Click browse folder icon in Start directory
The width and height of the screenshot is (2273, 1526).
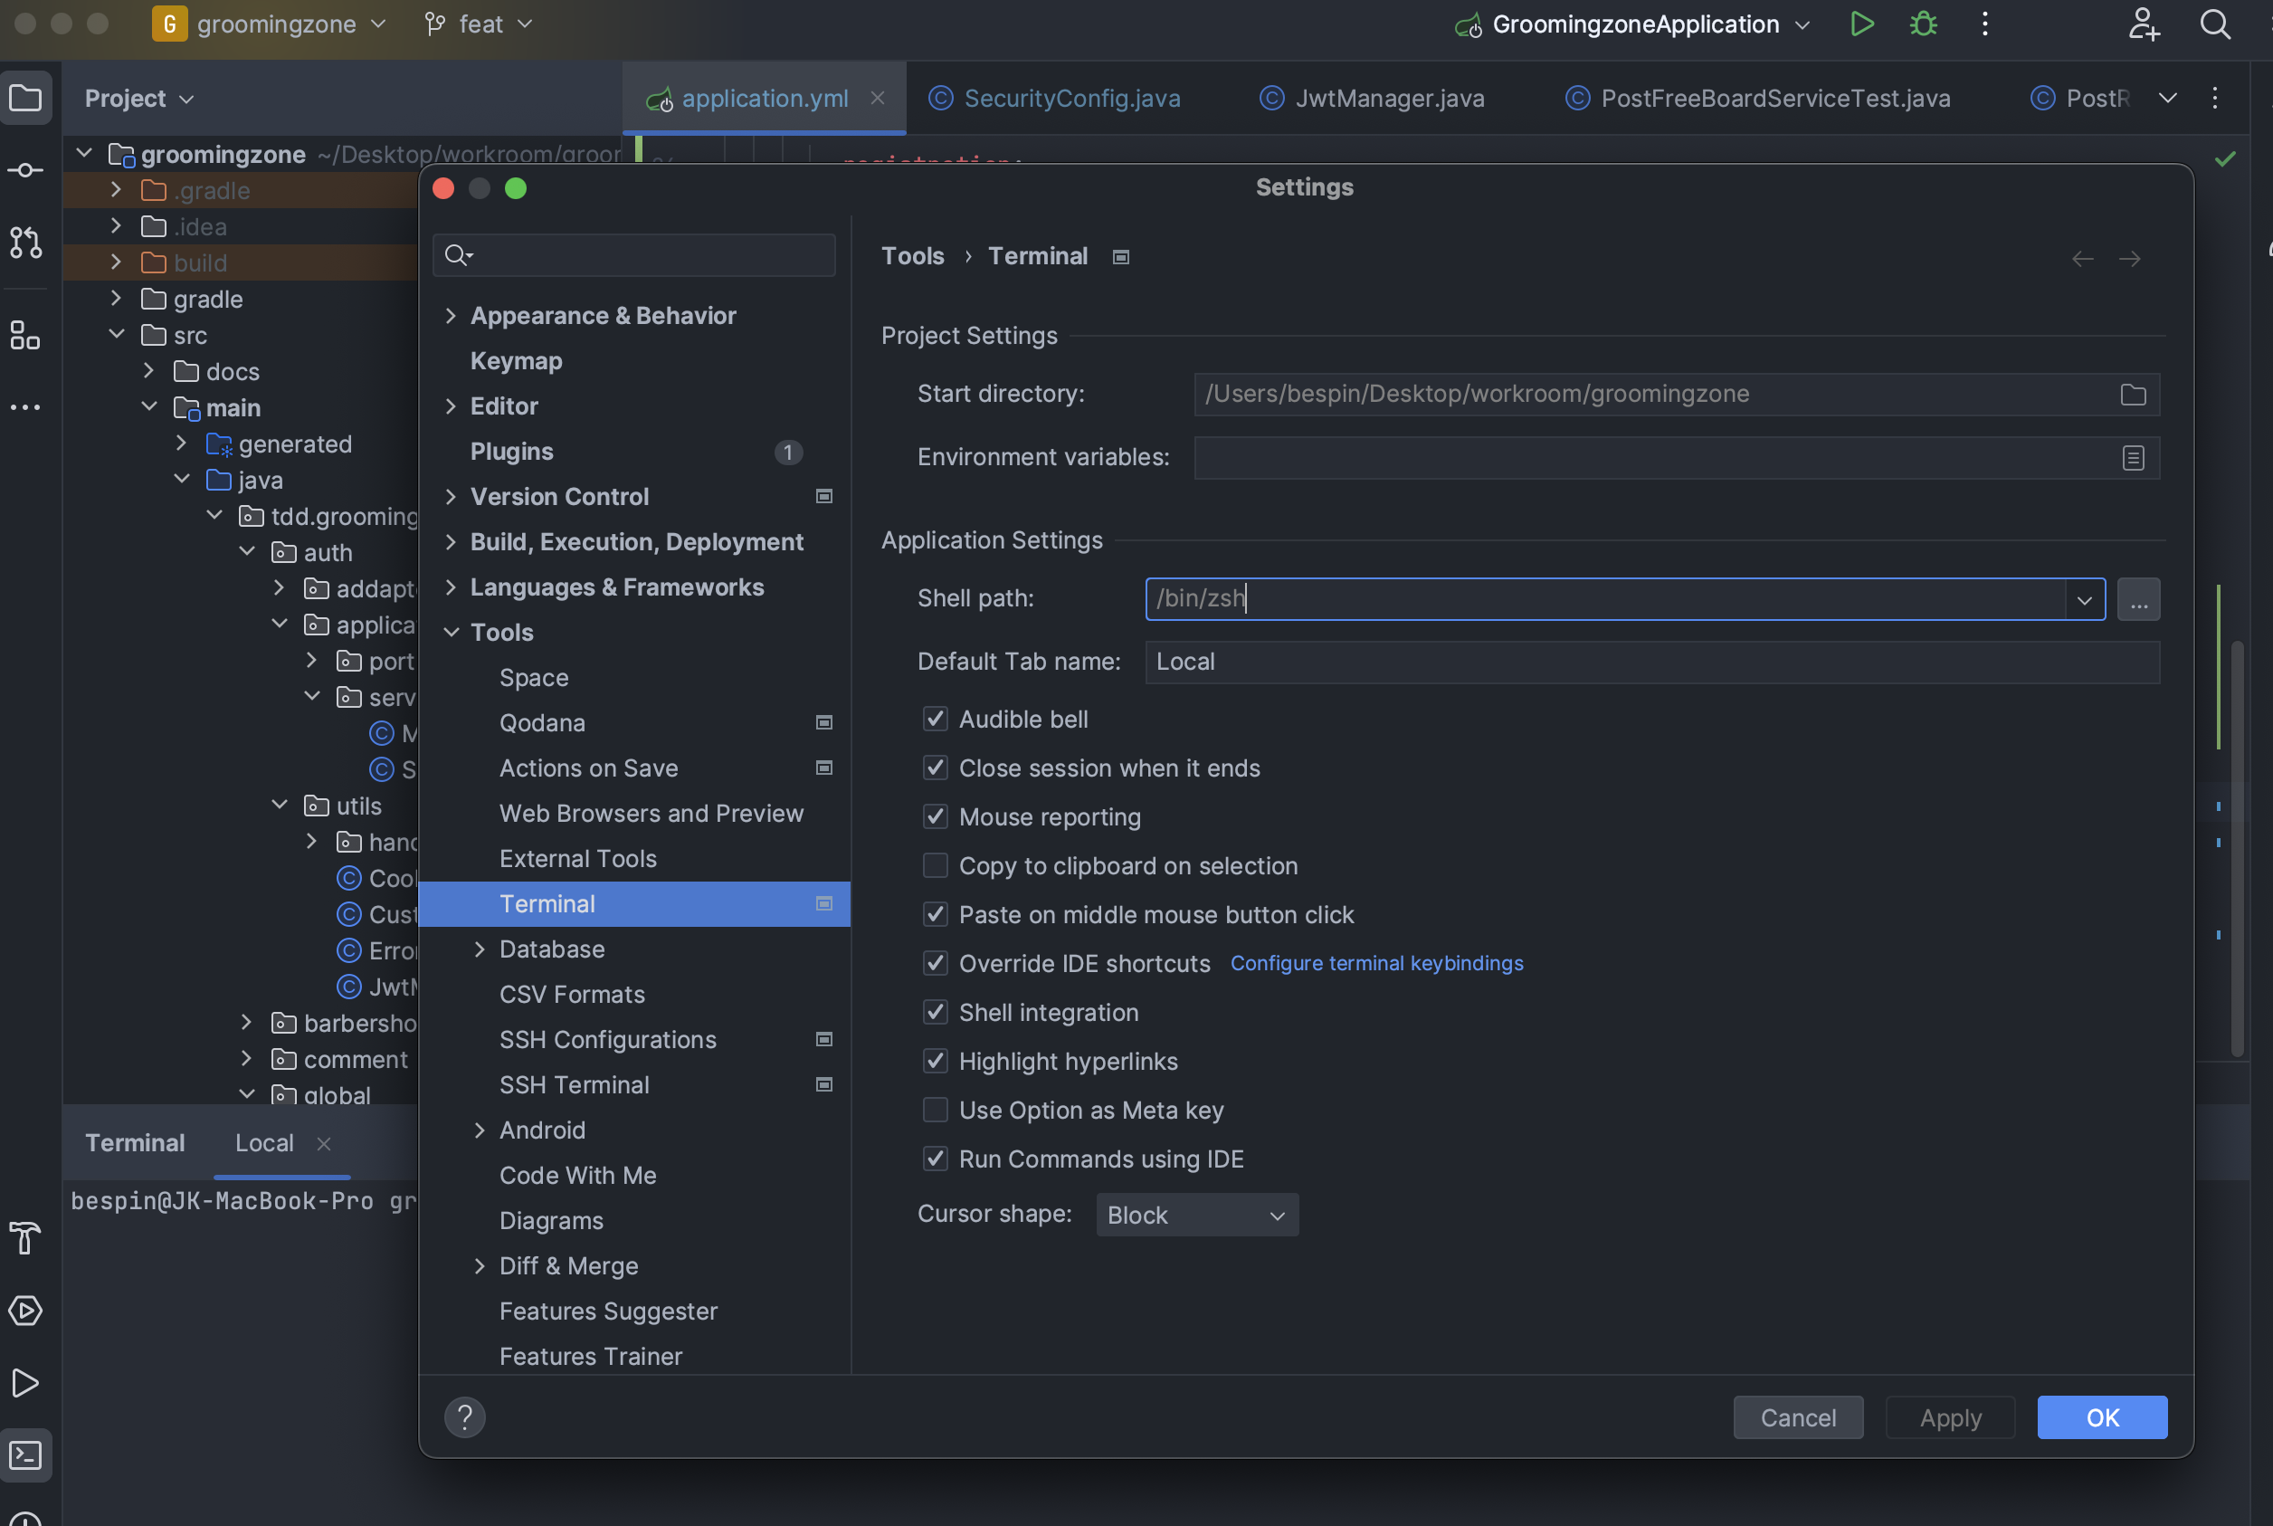pos(2132,394)
